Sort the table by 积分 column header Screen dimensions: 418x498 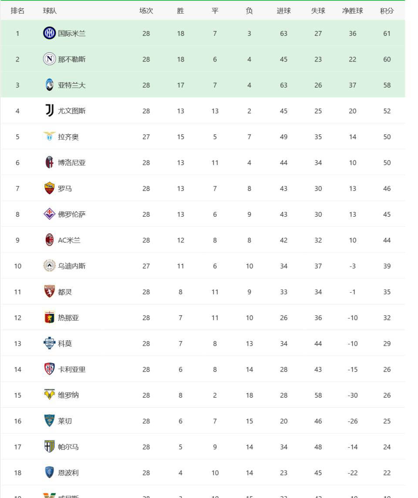[x=387, y=11]
